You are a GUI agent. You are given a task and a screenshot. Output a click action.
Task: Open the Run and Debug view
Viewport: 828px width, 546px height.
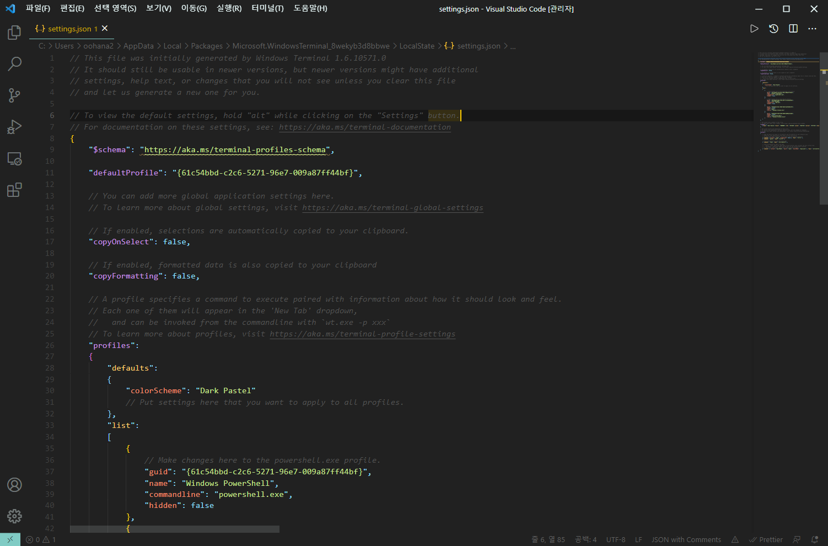[14, 127]
